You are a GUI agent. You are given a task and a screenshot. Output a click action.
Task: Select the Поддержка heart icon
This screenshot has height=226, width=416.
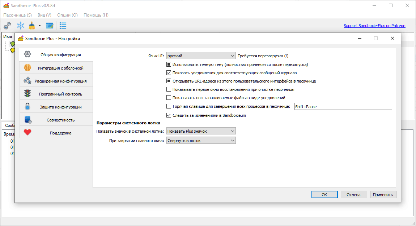(x=27, y=132)
